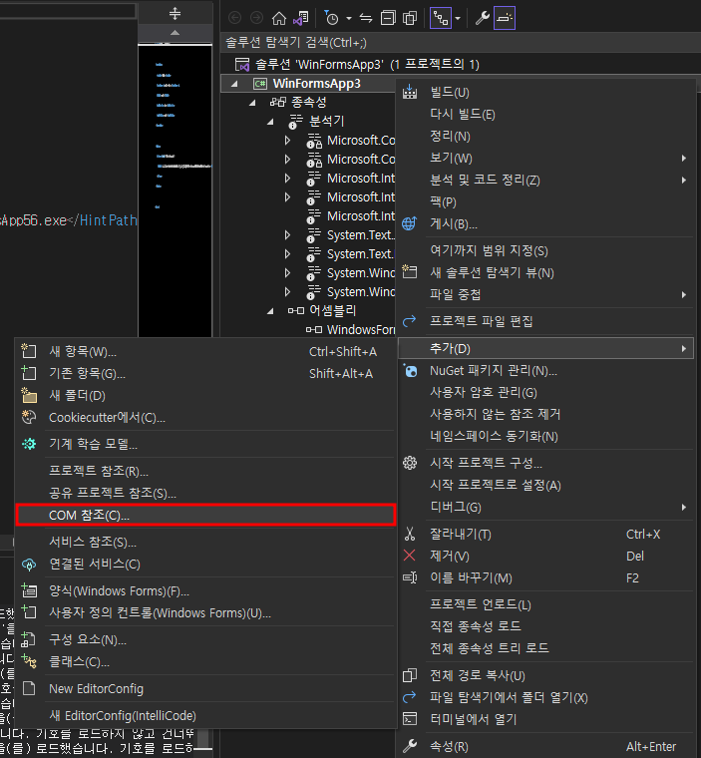Click the Back navigation arrow in Solution Explorer
The image size is (701, 758).
coord(235,18)
